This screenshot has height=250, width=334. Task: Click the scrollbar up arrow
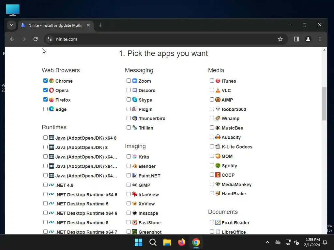[x=324, y=50]
